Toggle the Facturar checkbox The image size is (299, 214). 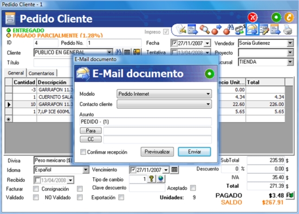pos(36,189)
